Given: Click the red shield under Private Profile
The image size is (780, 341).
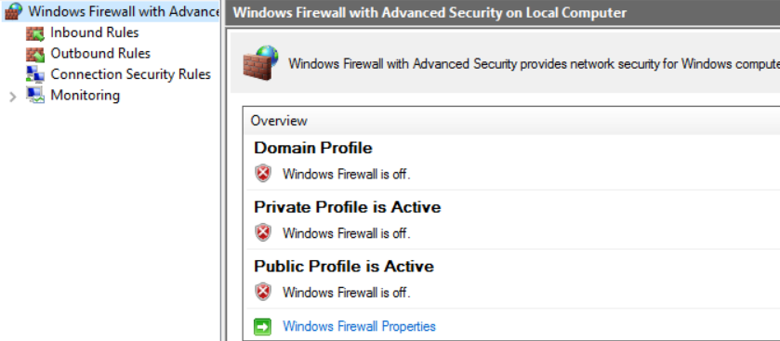Looking at the screenshot, I should [263, 232].
